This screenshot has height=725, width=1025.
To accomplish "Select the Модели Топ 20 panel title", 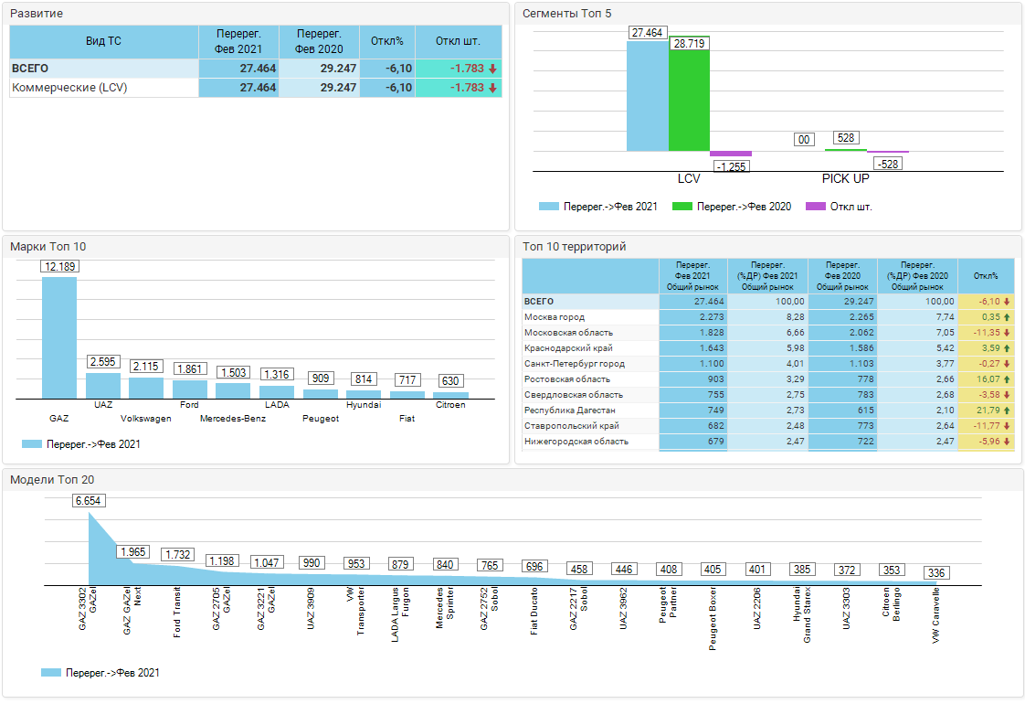I will pyautogui.click(x=52, y=479).
